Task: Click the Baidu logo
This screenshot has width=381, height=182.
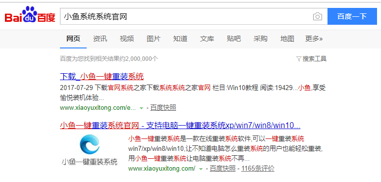Action: tap(30, 15)
